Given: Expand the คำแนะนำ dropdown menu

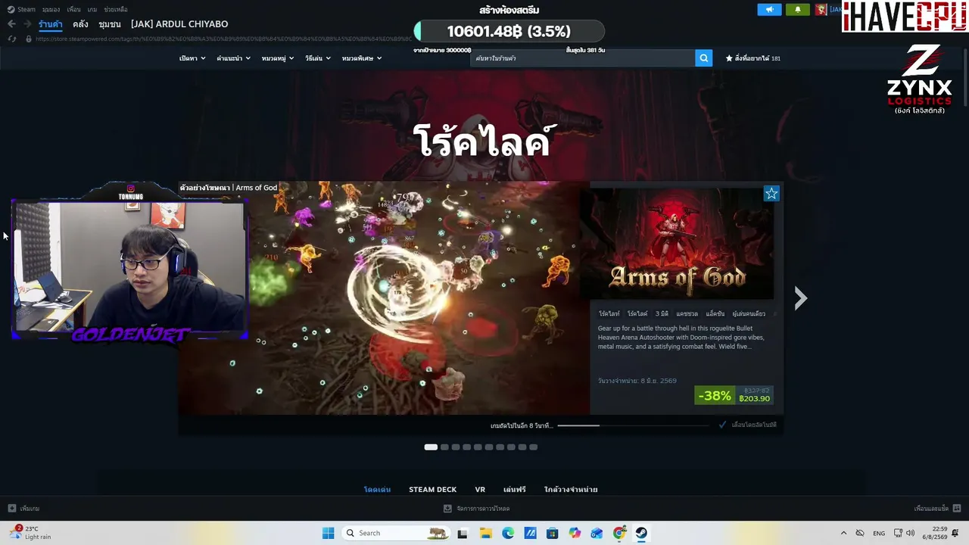Looking at the screenshot, I should click(233, 58).
